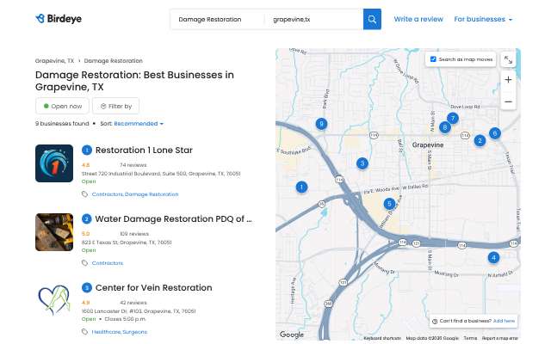The image size is (551, 344).
Task: Click map marker number 2
Action: pyautogui.click(x=480, y=140)
